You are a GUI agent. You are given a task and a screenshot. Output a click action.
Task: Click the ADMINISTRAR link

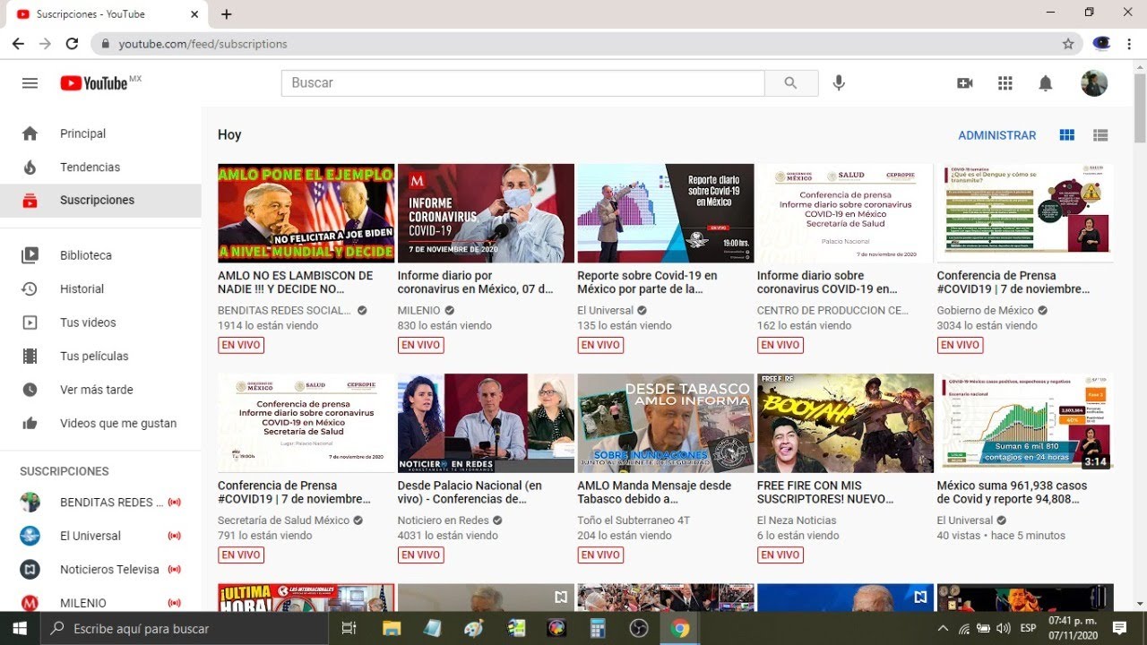996,135
